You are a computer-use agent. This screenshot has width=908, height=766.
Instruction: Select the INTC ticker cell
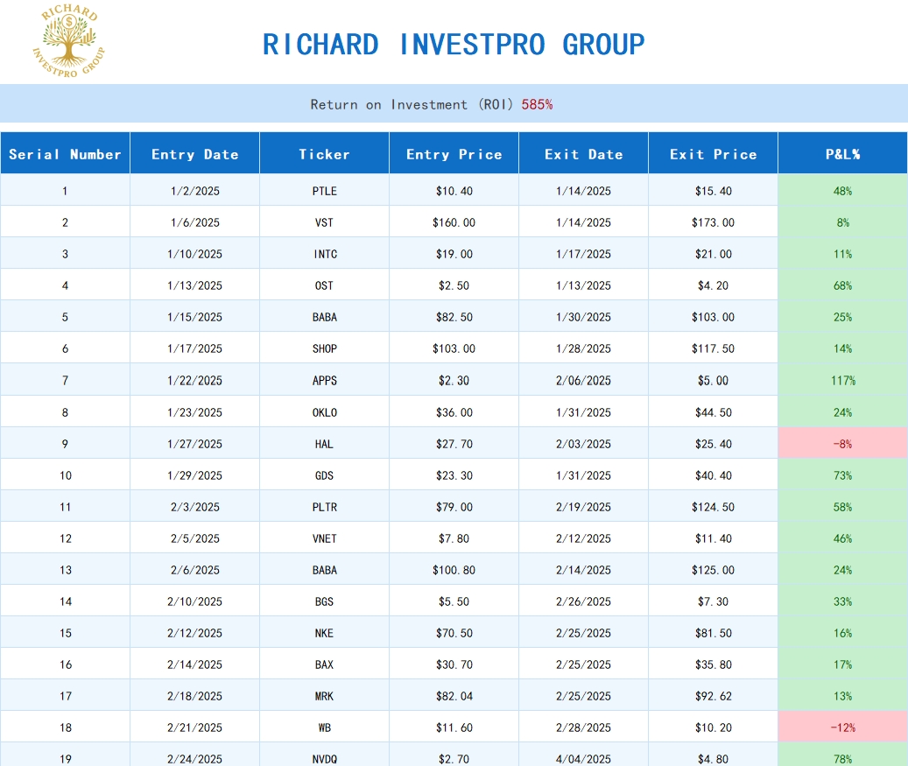tap(324, 254)
